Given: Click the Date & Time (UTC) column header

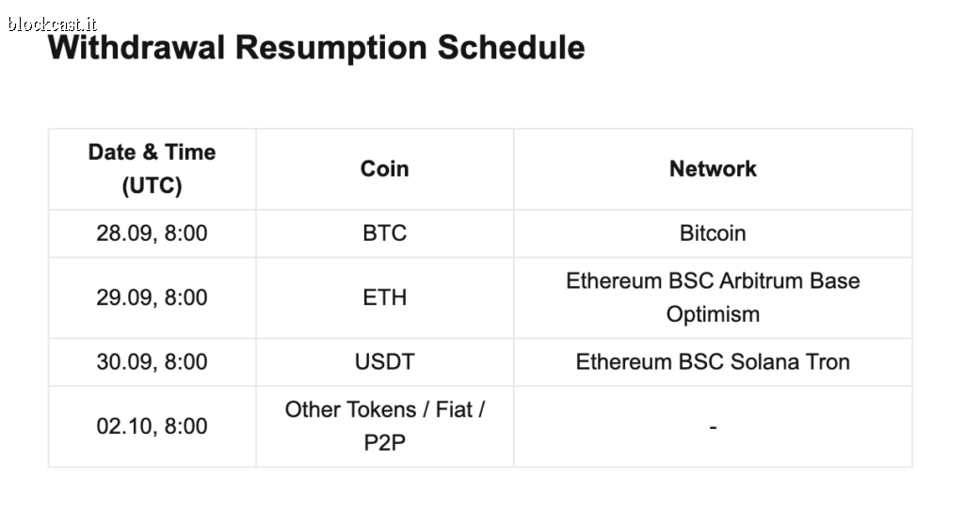Looking at the screenshot, I should point(152,169).
